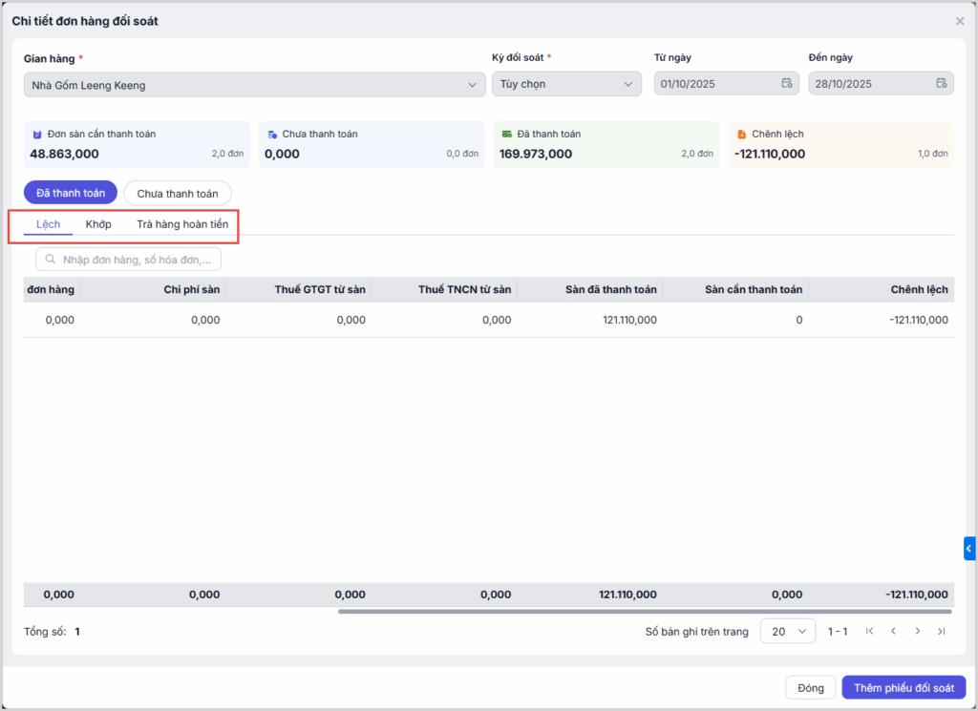Go to first page of results
Screen dimensions: 978x711
(x=869, y=632)
